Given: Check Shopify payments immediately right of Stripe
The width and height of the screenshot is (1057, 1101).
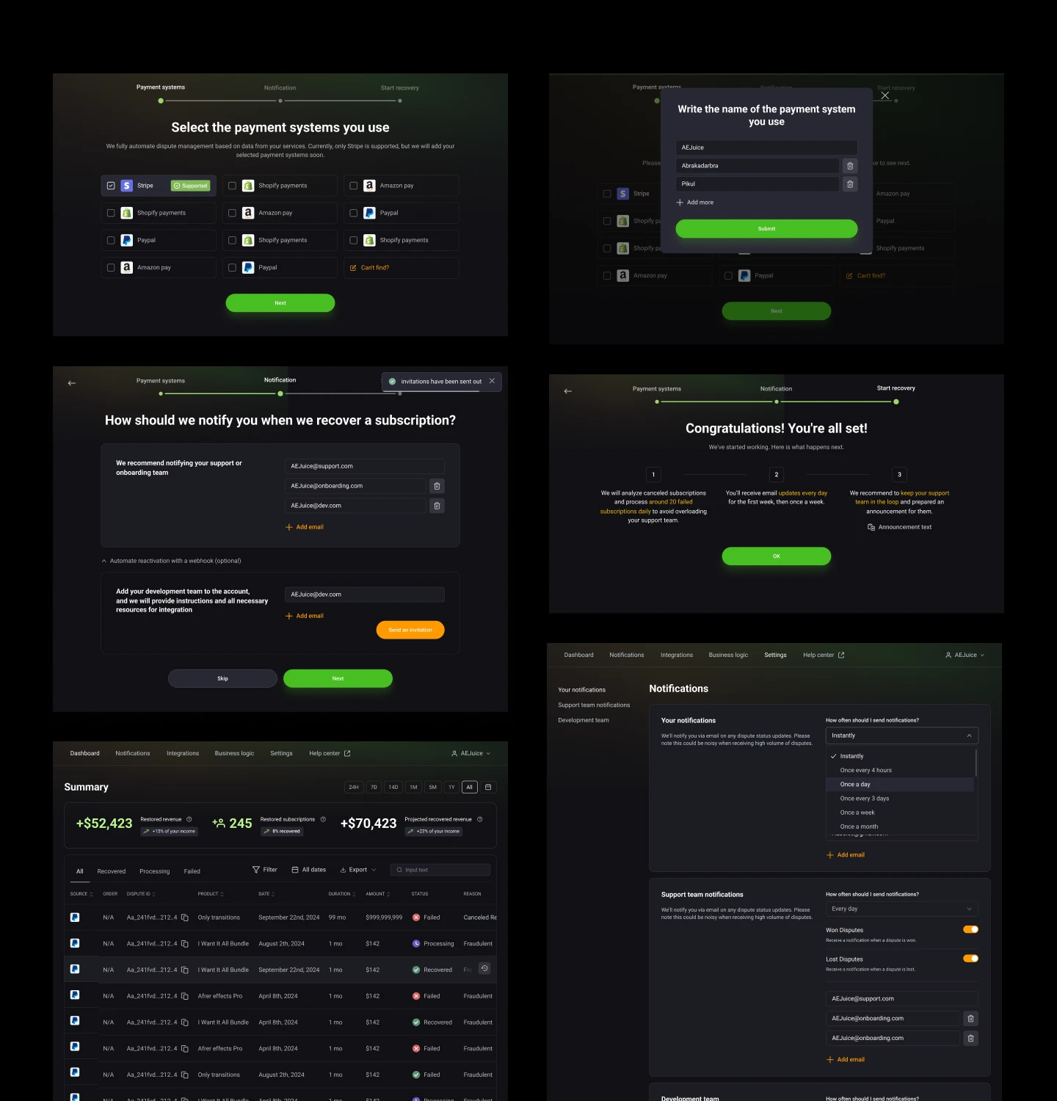Looking at the screenshot, I should click(x=232, y=186).
